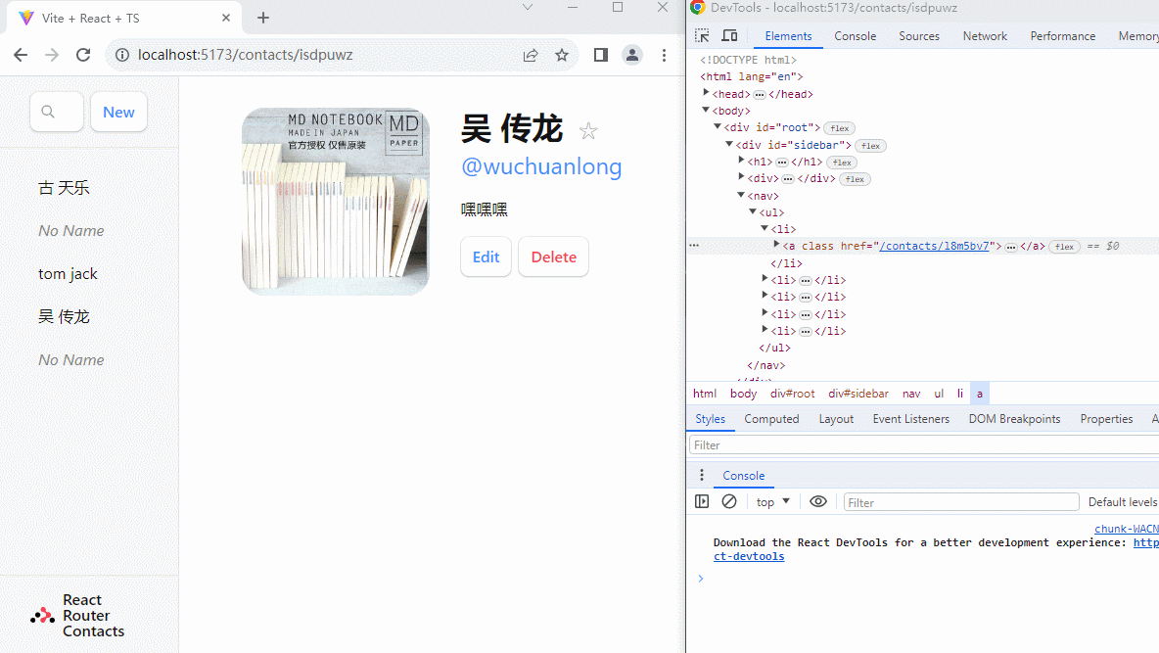Image resolution: width=1159 pixels, height=653 pixels.
Task: Click the share page icon in the address bar
Action: (531, 55)
